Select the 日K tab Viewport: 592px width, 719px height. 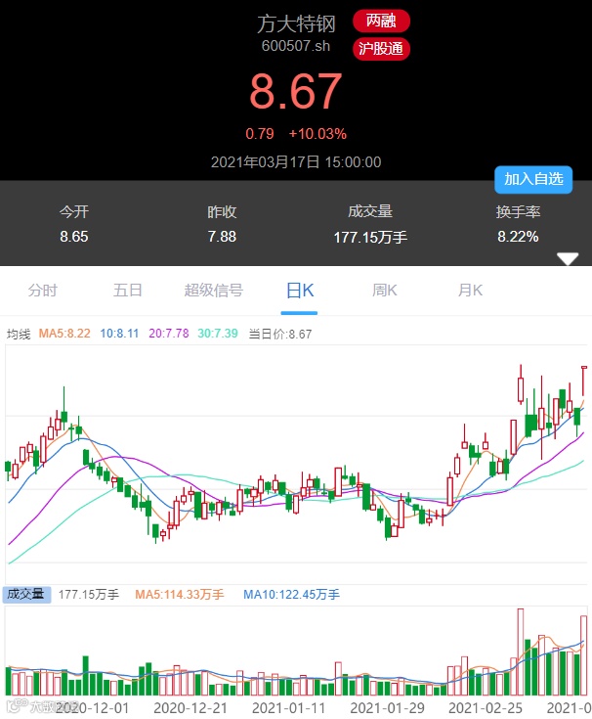[x=300, y=291]
